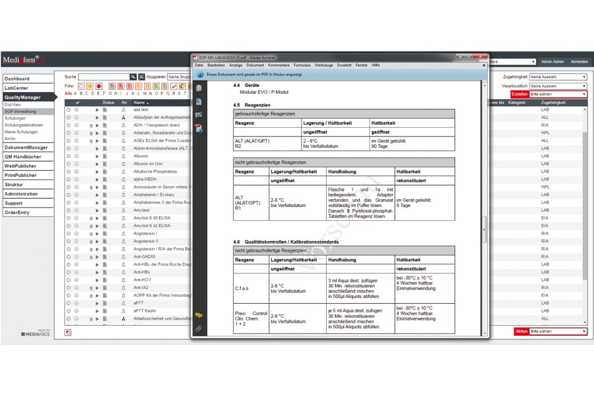Show all entries with the Alle filter
This screenshot has height=396, width=594.
[68, 93]
